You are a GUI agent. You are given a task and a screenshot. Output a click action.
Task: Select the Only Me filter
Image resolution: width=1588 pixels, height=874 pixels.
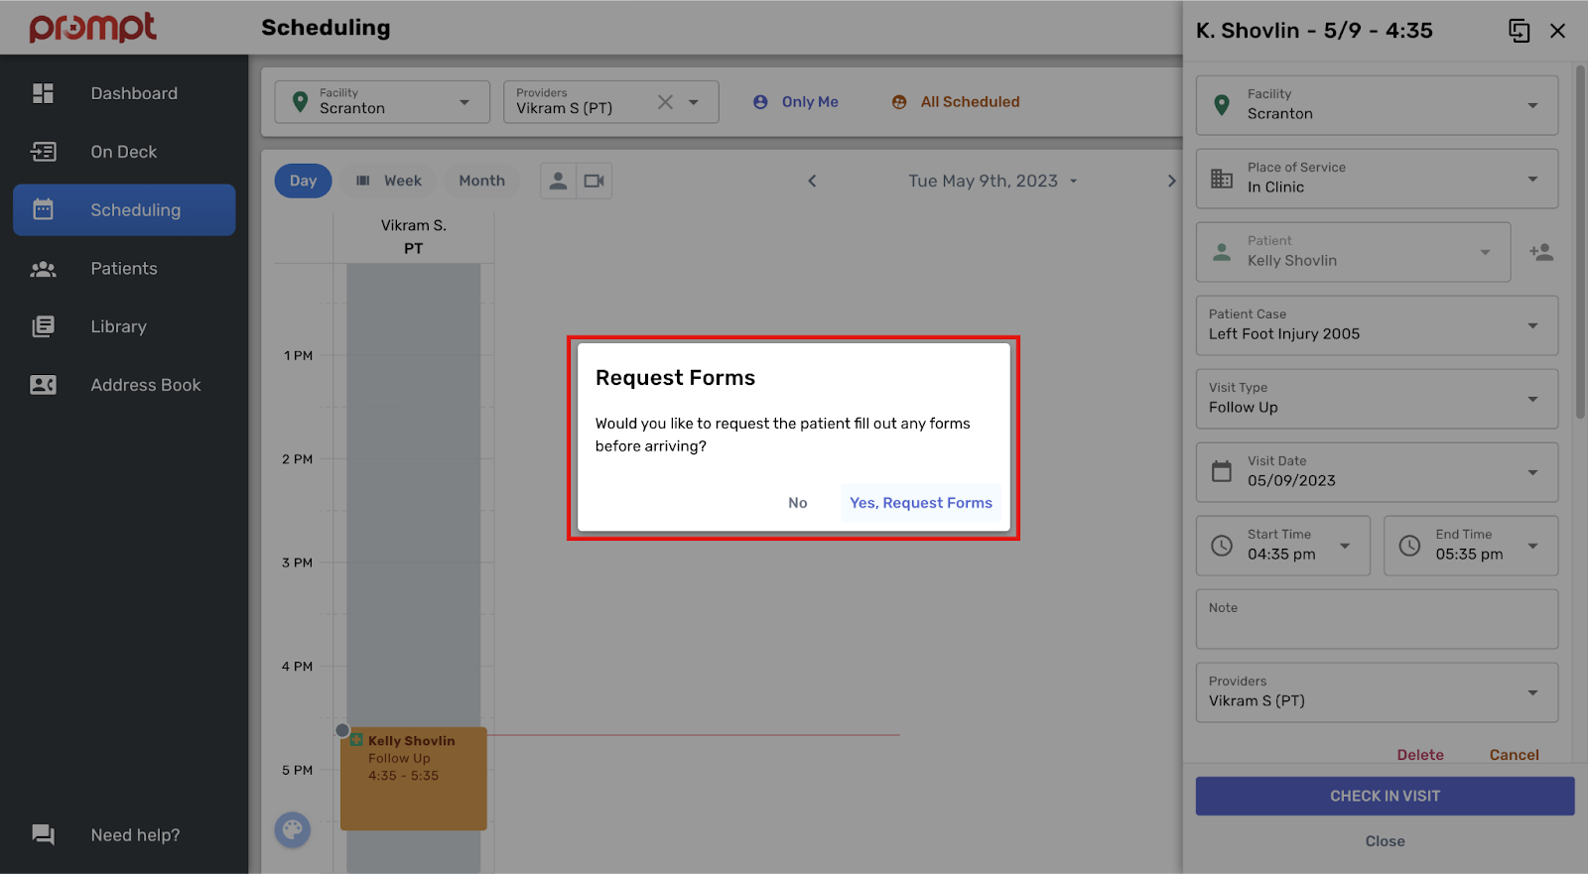point(796,102)
